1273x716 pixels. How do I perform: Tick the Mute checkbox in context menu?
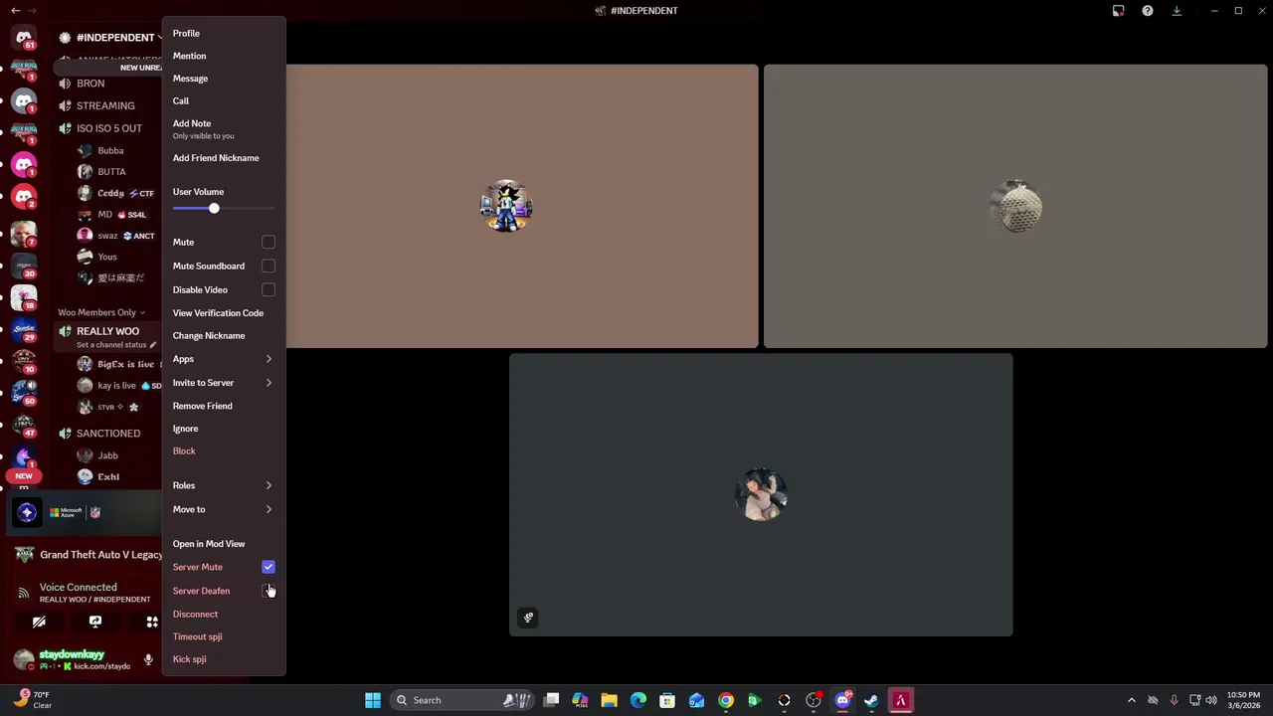click(269, 243)
